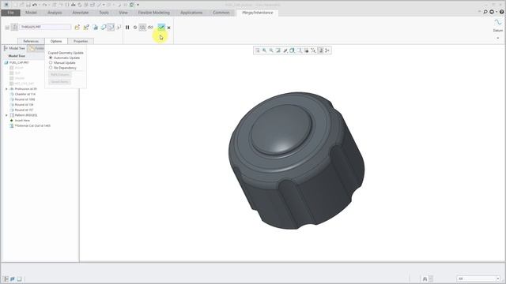The width and height of the screenshot is (506, 284).
Task: Click the second disabled button in Options panel
Action: [x=60, y=82]
